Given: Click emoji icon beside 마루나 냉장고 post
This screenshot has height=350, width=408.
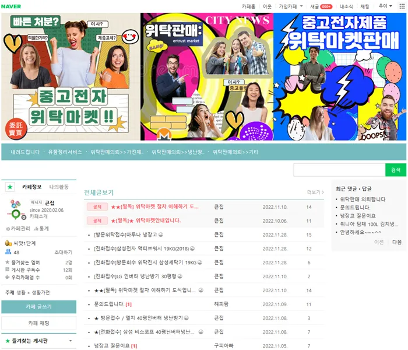Looking at the screenshot, I should [161, 235].
